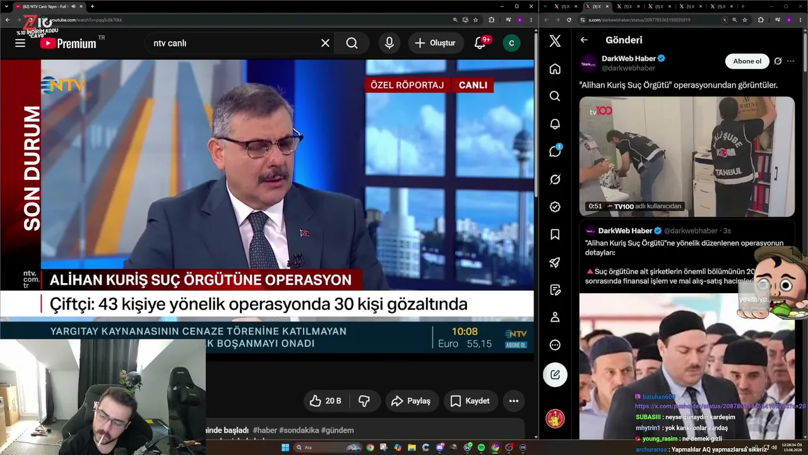Open Spotify from the taskbar
Viewport: 808px width, 455px height.
click(x=481, y=447)
